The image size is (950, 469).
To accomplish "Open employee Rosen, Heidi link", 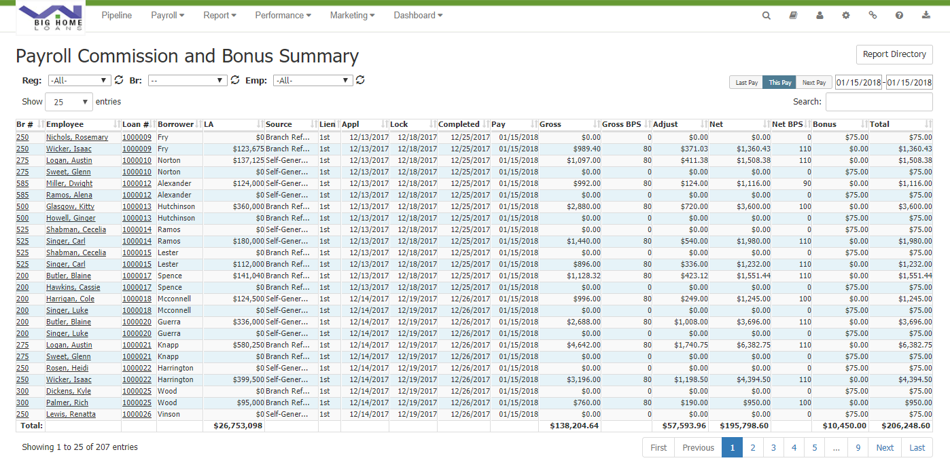I will [x=69, y=369].
